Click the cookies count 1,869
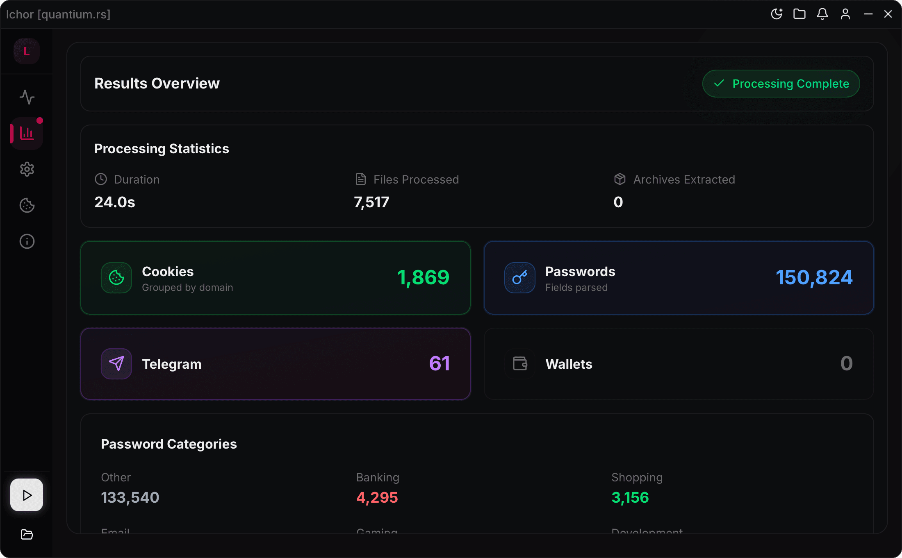 click(x=423, y=277)
